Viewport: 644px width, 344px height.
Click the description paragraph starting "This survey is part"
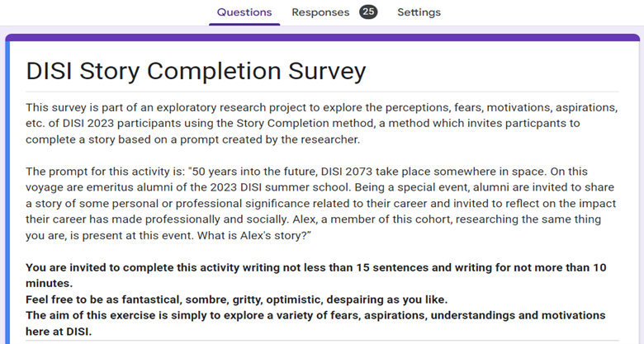pyautogui.click(x=321, y=123)
